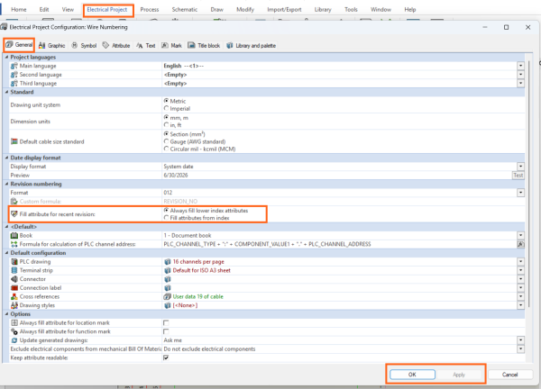The image size is (541, 389).
Task: Collapse the Options section
Action: point(6,314)
